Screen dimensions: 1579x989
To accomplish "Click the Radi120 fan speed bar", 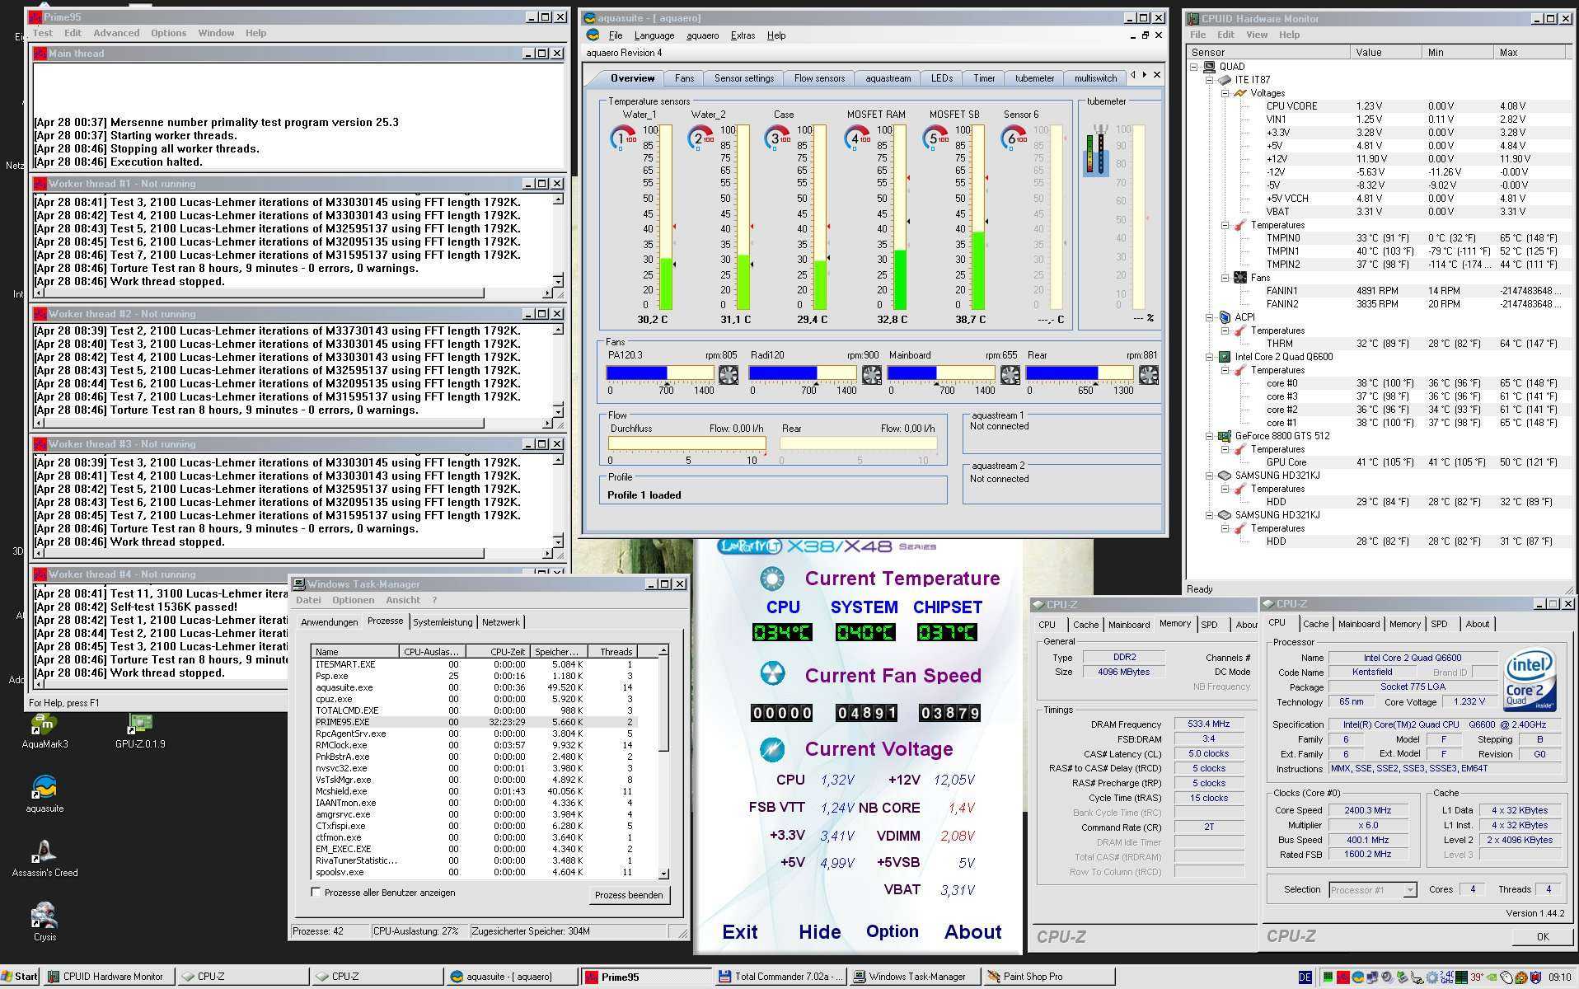I will pos(803,373).
